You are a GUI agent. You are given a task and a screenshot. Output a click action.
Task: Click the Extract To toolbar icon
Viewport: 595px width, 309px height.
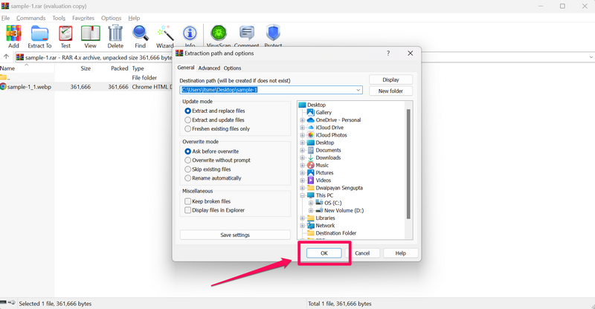click(x=39, y=33)
